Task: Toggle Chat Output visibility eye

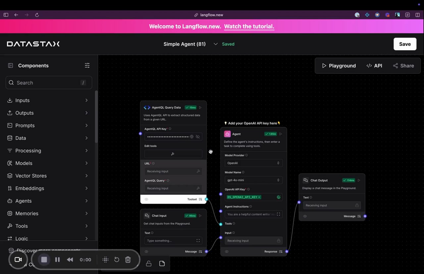Action: pyautogui.click(x=305, y=216)
